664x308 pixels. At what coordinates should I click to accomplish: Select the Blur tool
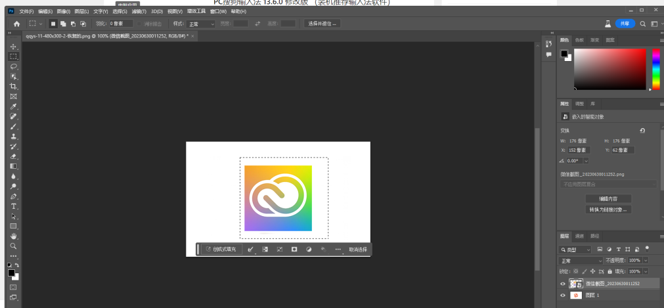[14, 176]
